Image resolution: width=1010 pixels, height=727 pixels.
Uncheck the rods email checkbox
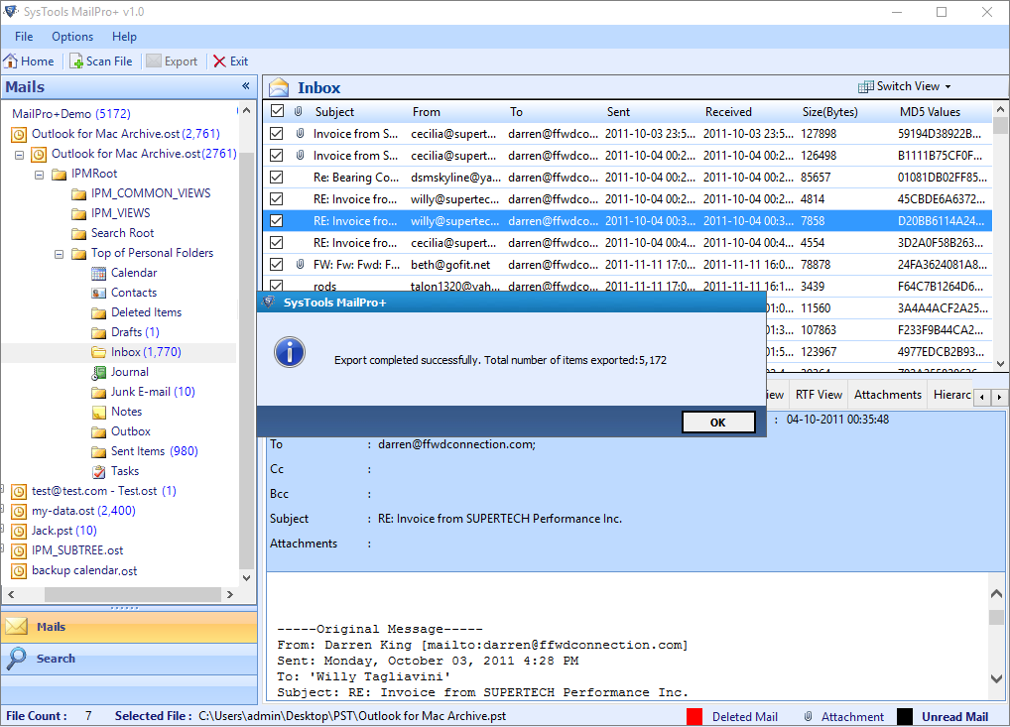277,286
